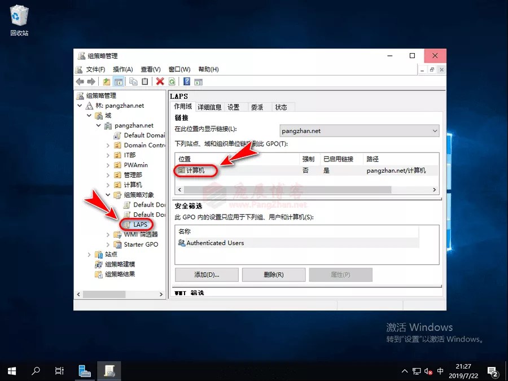Open the display links location dropdown
This screenshot has height=381, width=508.
click(x=435, y=131)
